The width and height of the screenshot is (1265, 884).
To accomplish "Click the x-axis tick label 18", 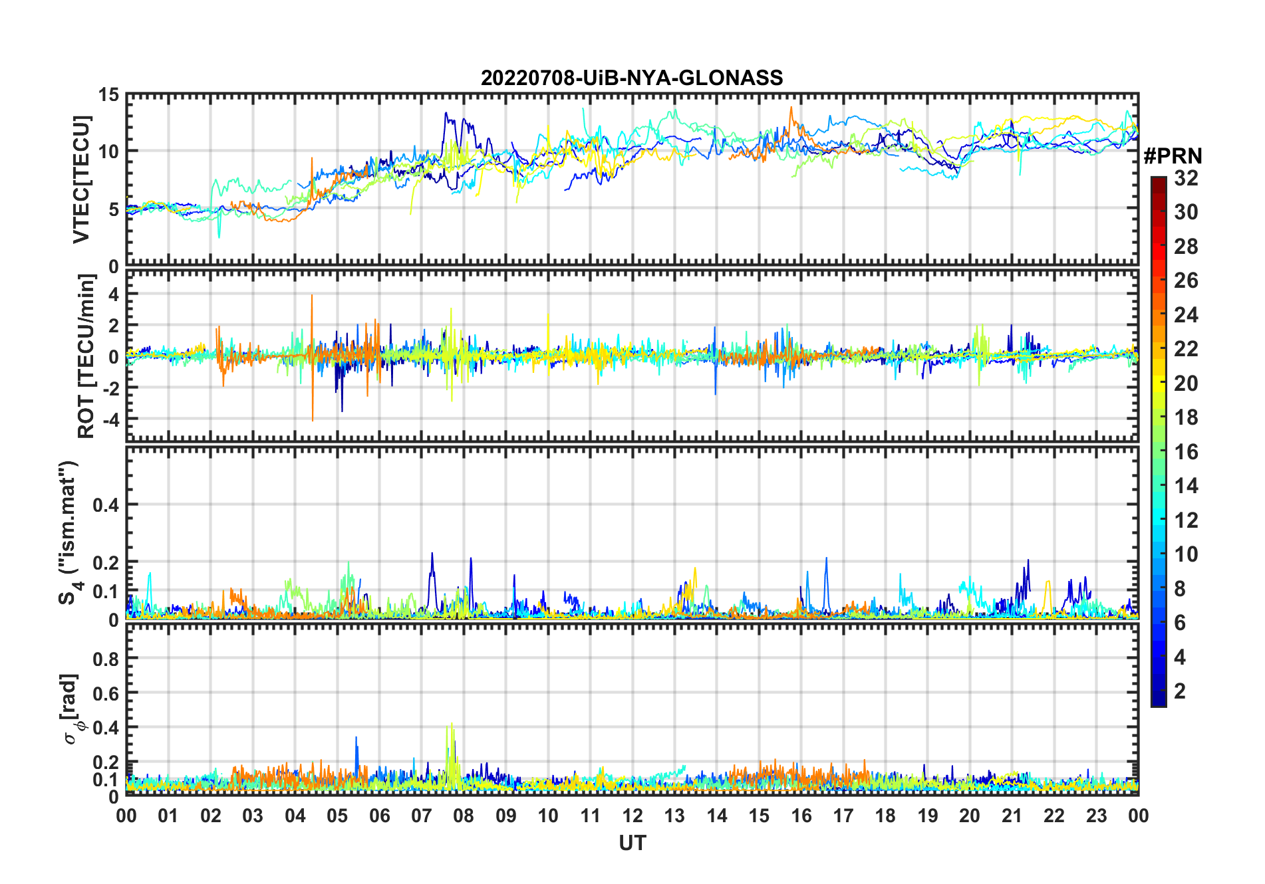I will pos(885,816).
